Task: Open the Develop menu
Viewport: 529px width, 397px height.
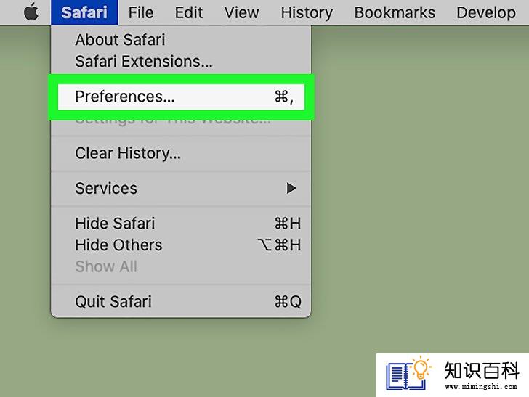Action: [486, 12]
